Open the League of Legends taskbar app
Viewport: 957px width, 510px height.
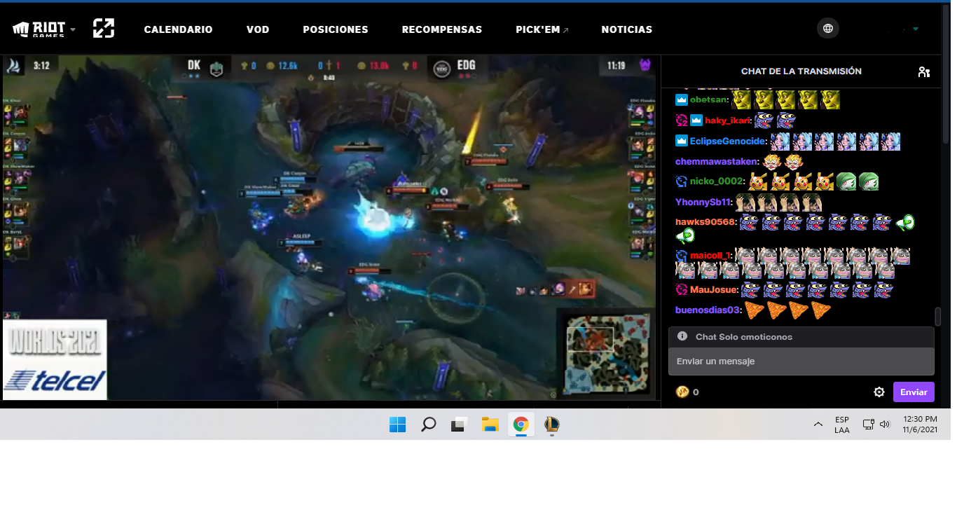point(551,425)
